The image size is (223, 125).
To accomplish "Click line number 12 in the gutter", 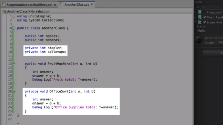I will tap(10, 60).
